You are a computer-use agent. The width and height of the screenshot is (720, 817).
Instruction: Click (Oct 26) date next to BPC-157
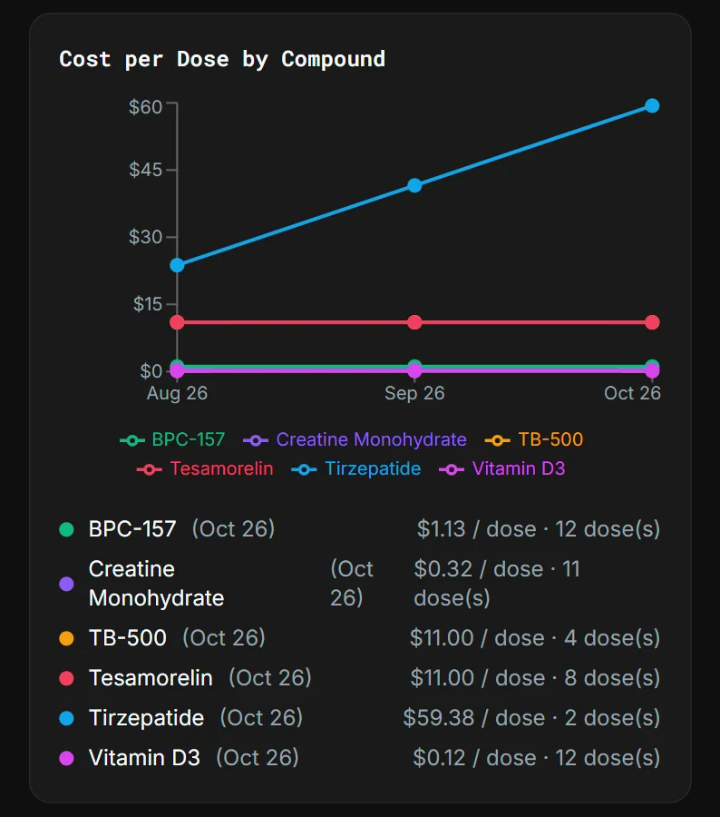click(233, 529)
